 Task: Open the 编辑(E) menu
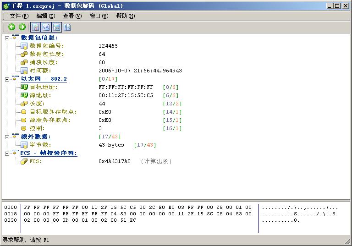coord(45,16)
